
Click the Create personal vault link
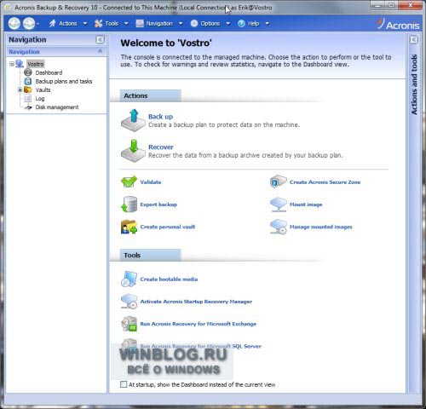168,227
